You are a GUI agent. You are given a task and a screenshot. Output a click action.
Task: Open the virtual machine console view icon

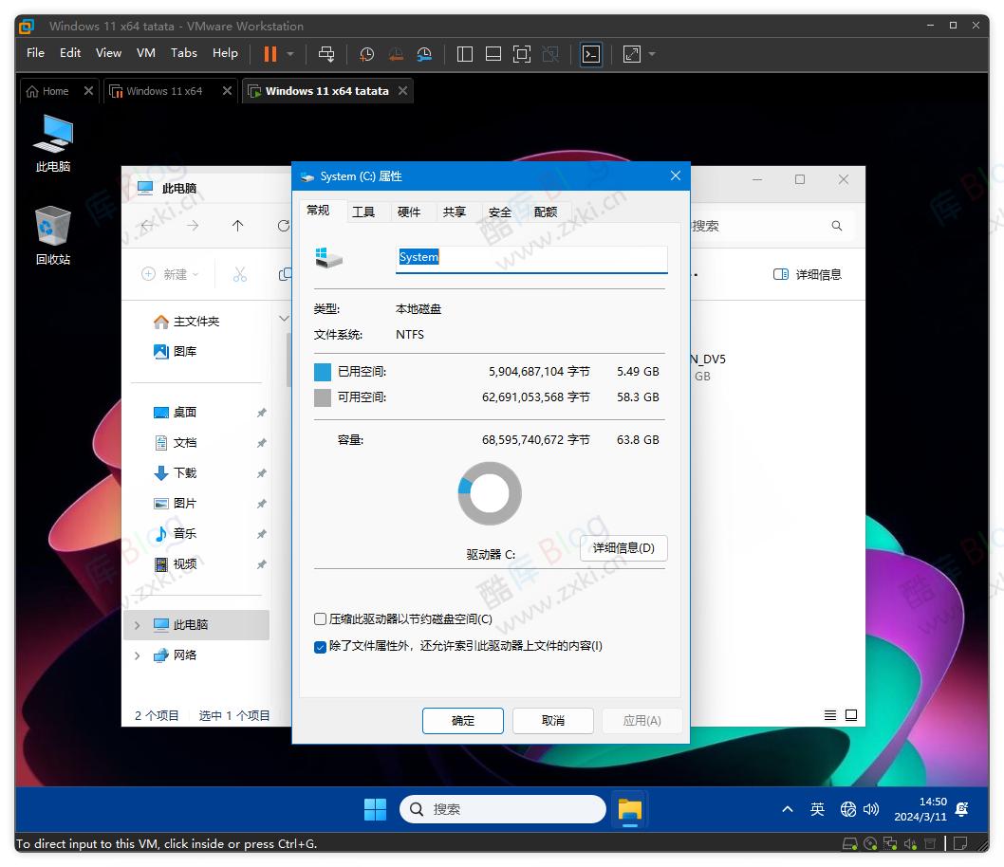(590, 54)
